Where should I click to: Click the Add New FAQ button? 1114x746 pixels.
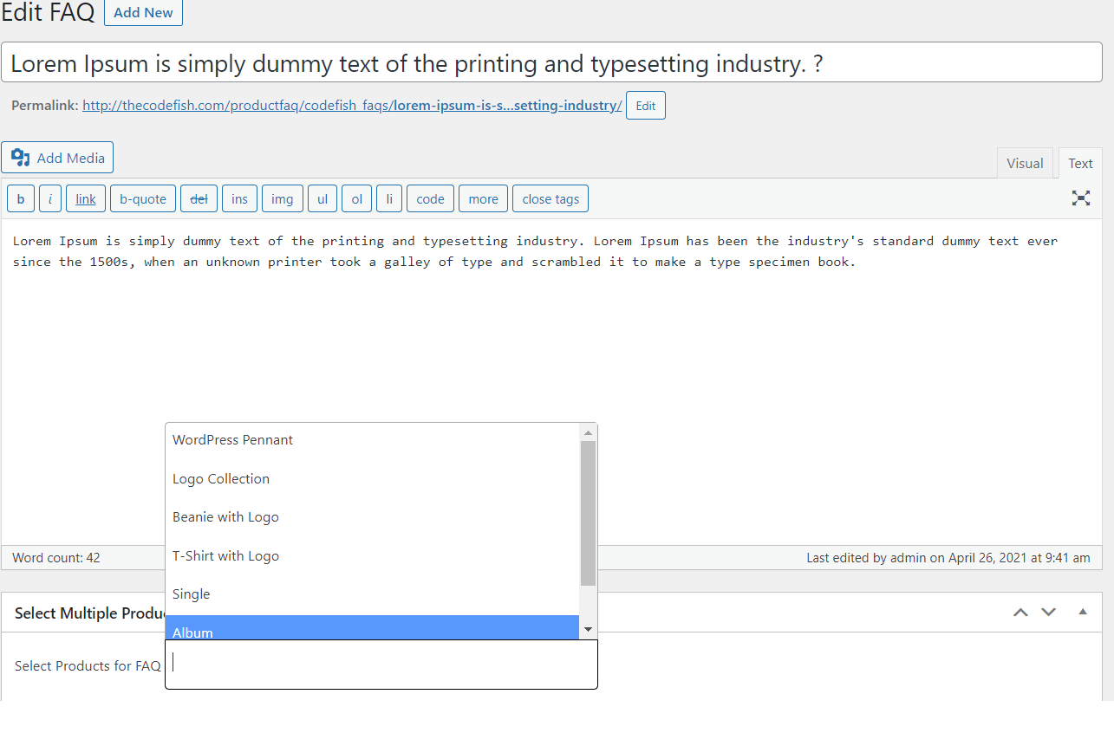(x=143, y=13)
